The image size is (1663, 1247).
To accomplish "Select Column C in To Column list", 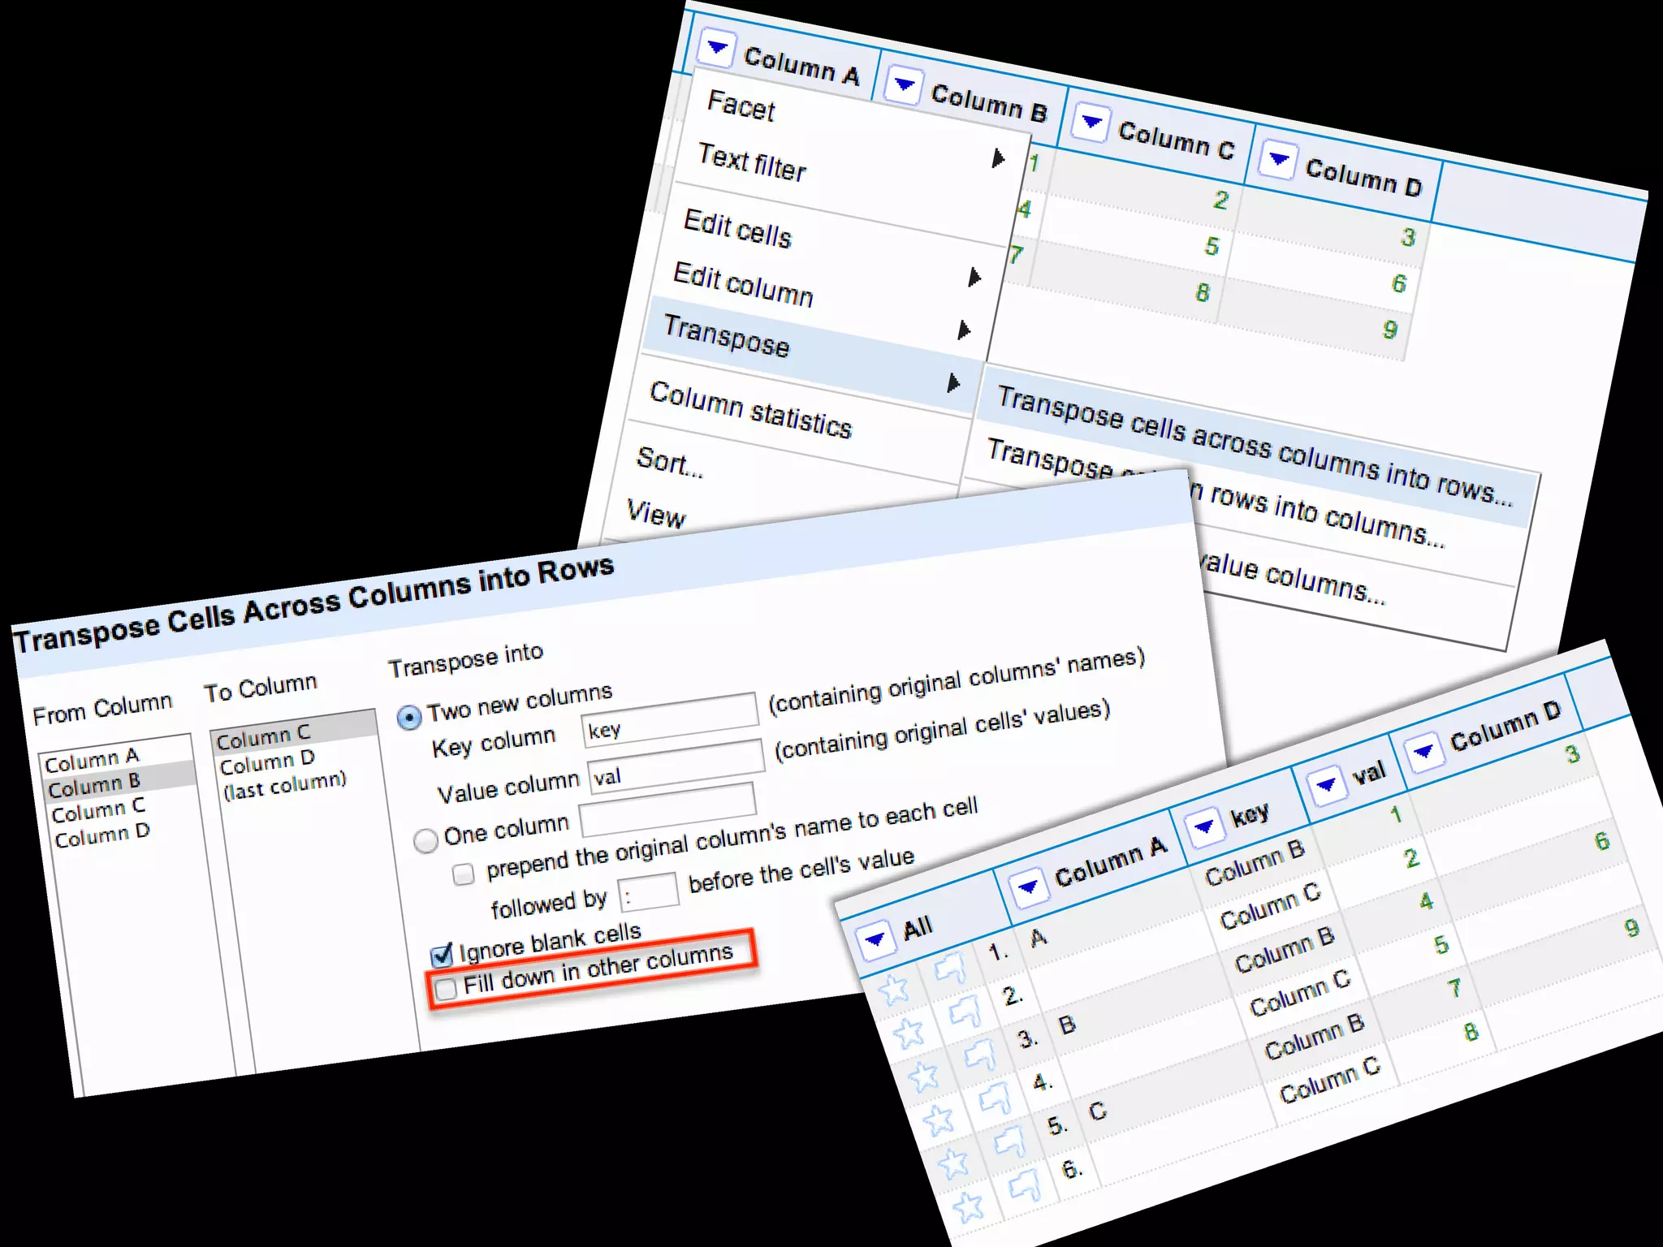I will point(265,736).
